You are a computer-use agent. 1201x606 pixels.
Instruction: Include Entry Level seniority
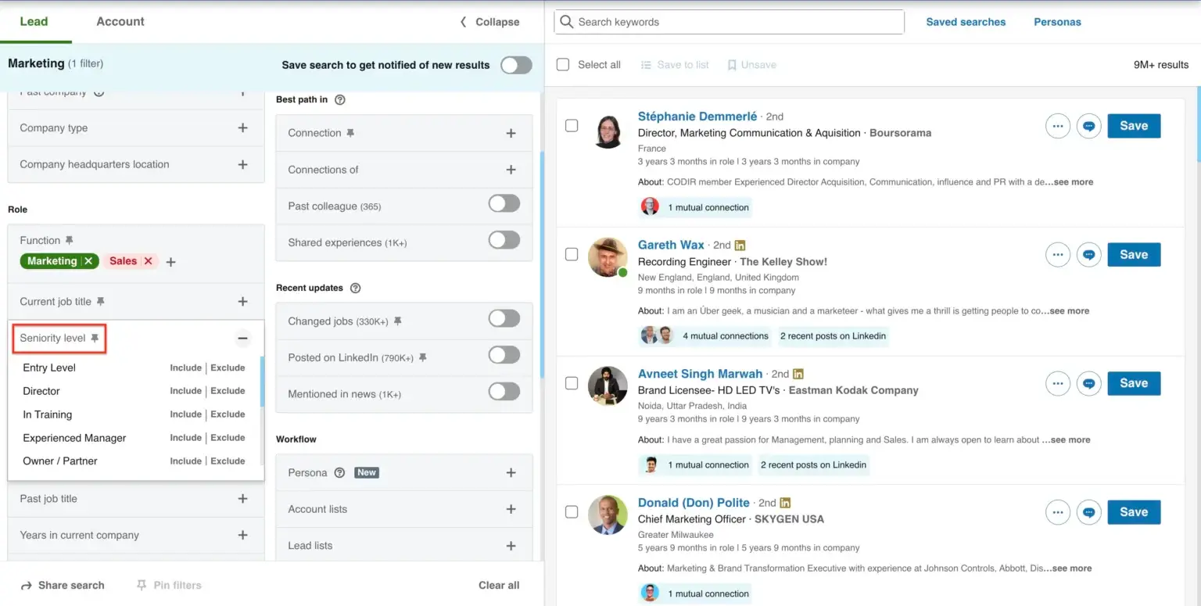(x=186, y=368)
